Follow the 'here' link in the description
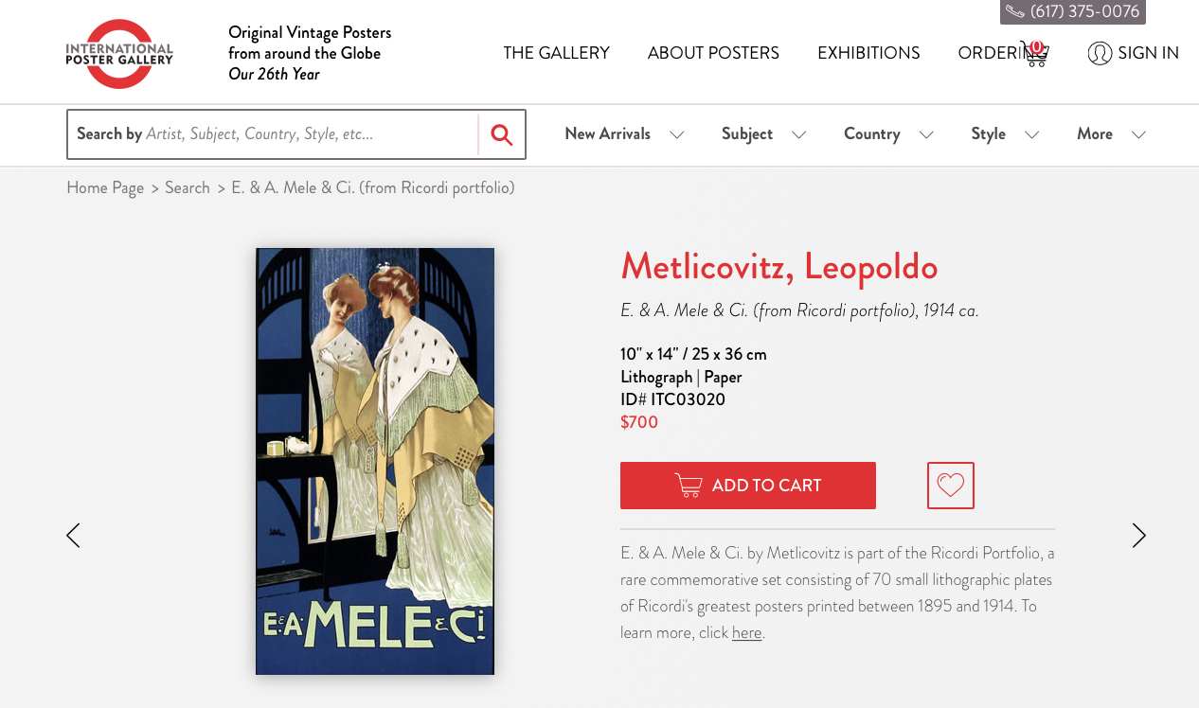 (x=746, y=633)
